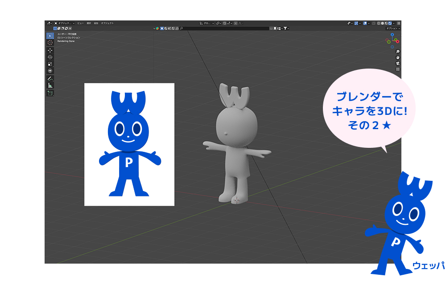This screenshot has width=446, height=285.
Task: Activate the Measure tool
Action: (x=50, y=85)
